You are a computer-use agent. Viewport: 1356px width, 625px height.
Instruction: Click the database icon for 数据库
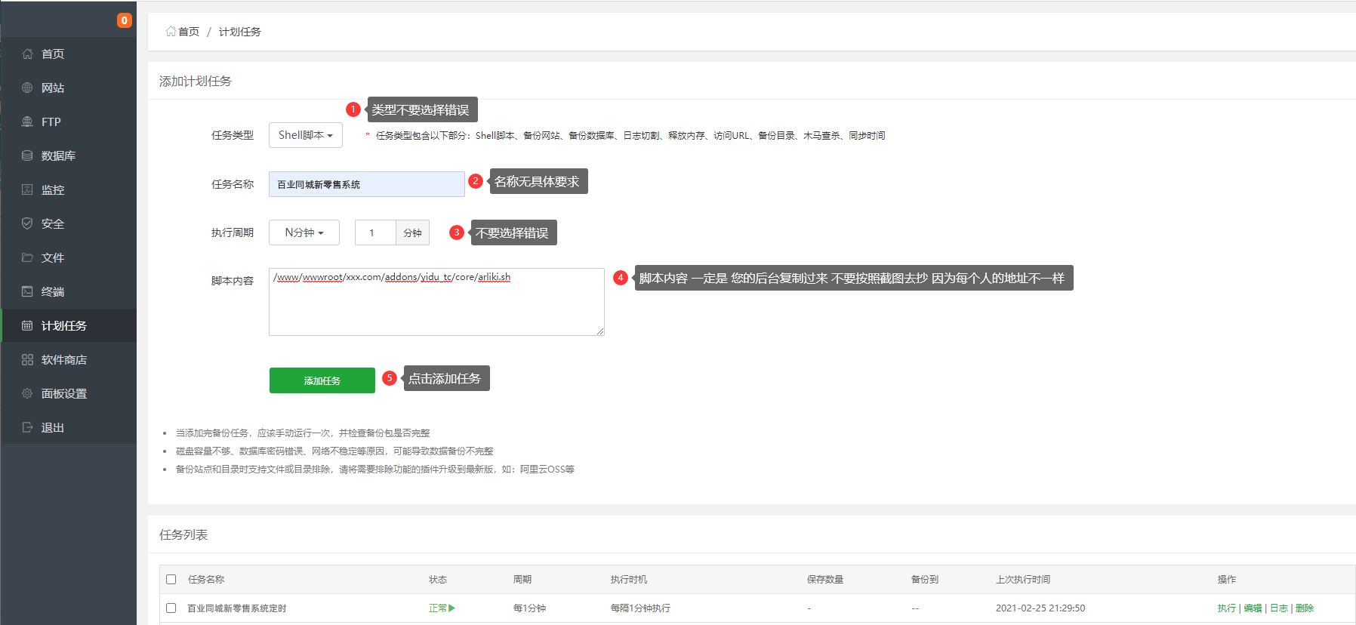point(27,155)
